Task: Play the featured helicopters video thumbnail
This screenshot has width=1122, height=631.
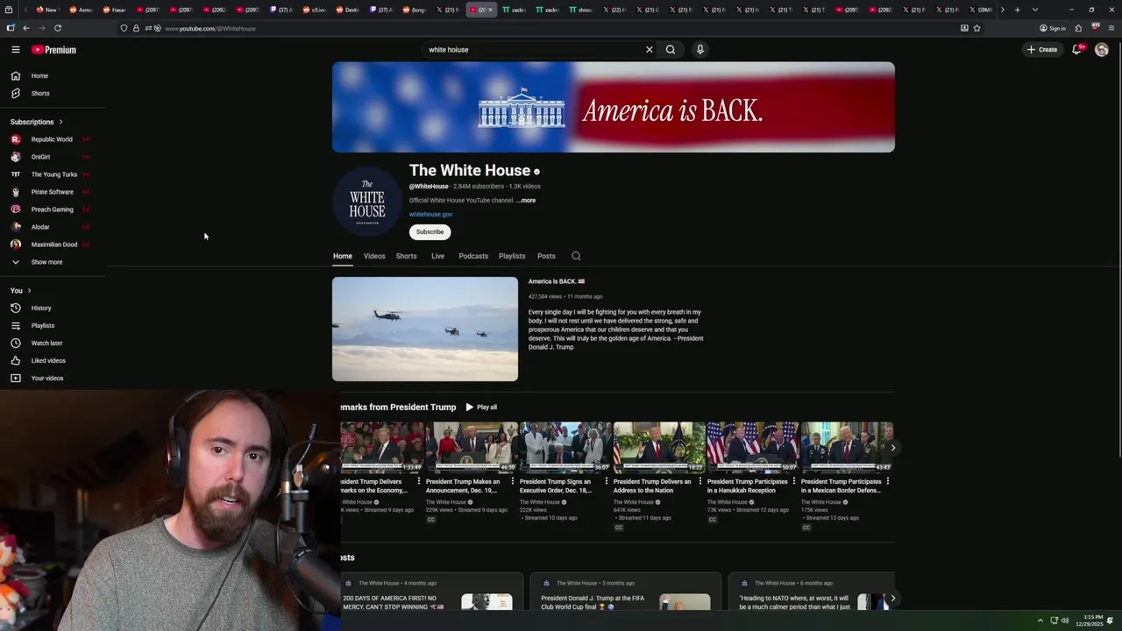Action: pyautogui.click(x=425, y=330)
